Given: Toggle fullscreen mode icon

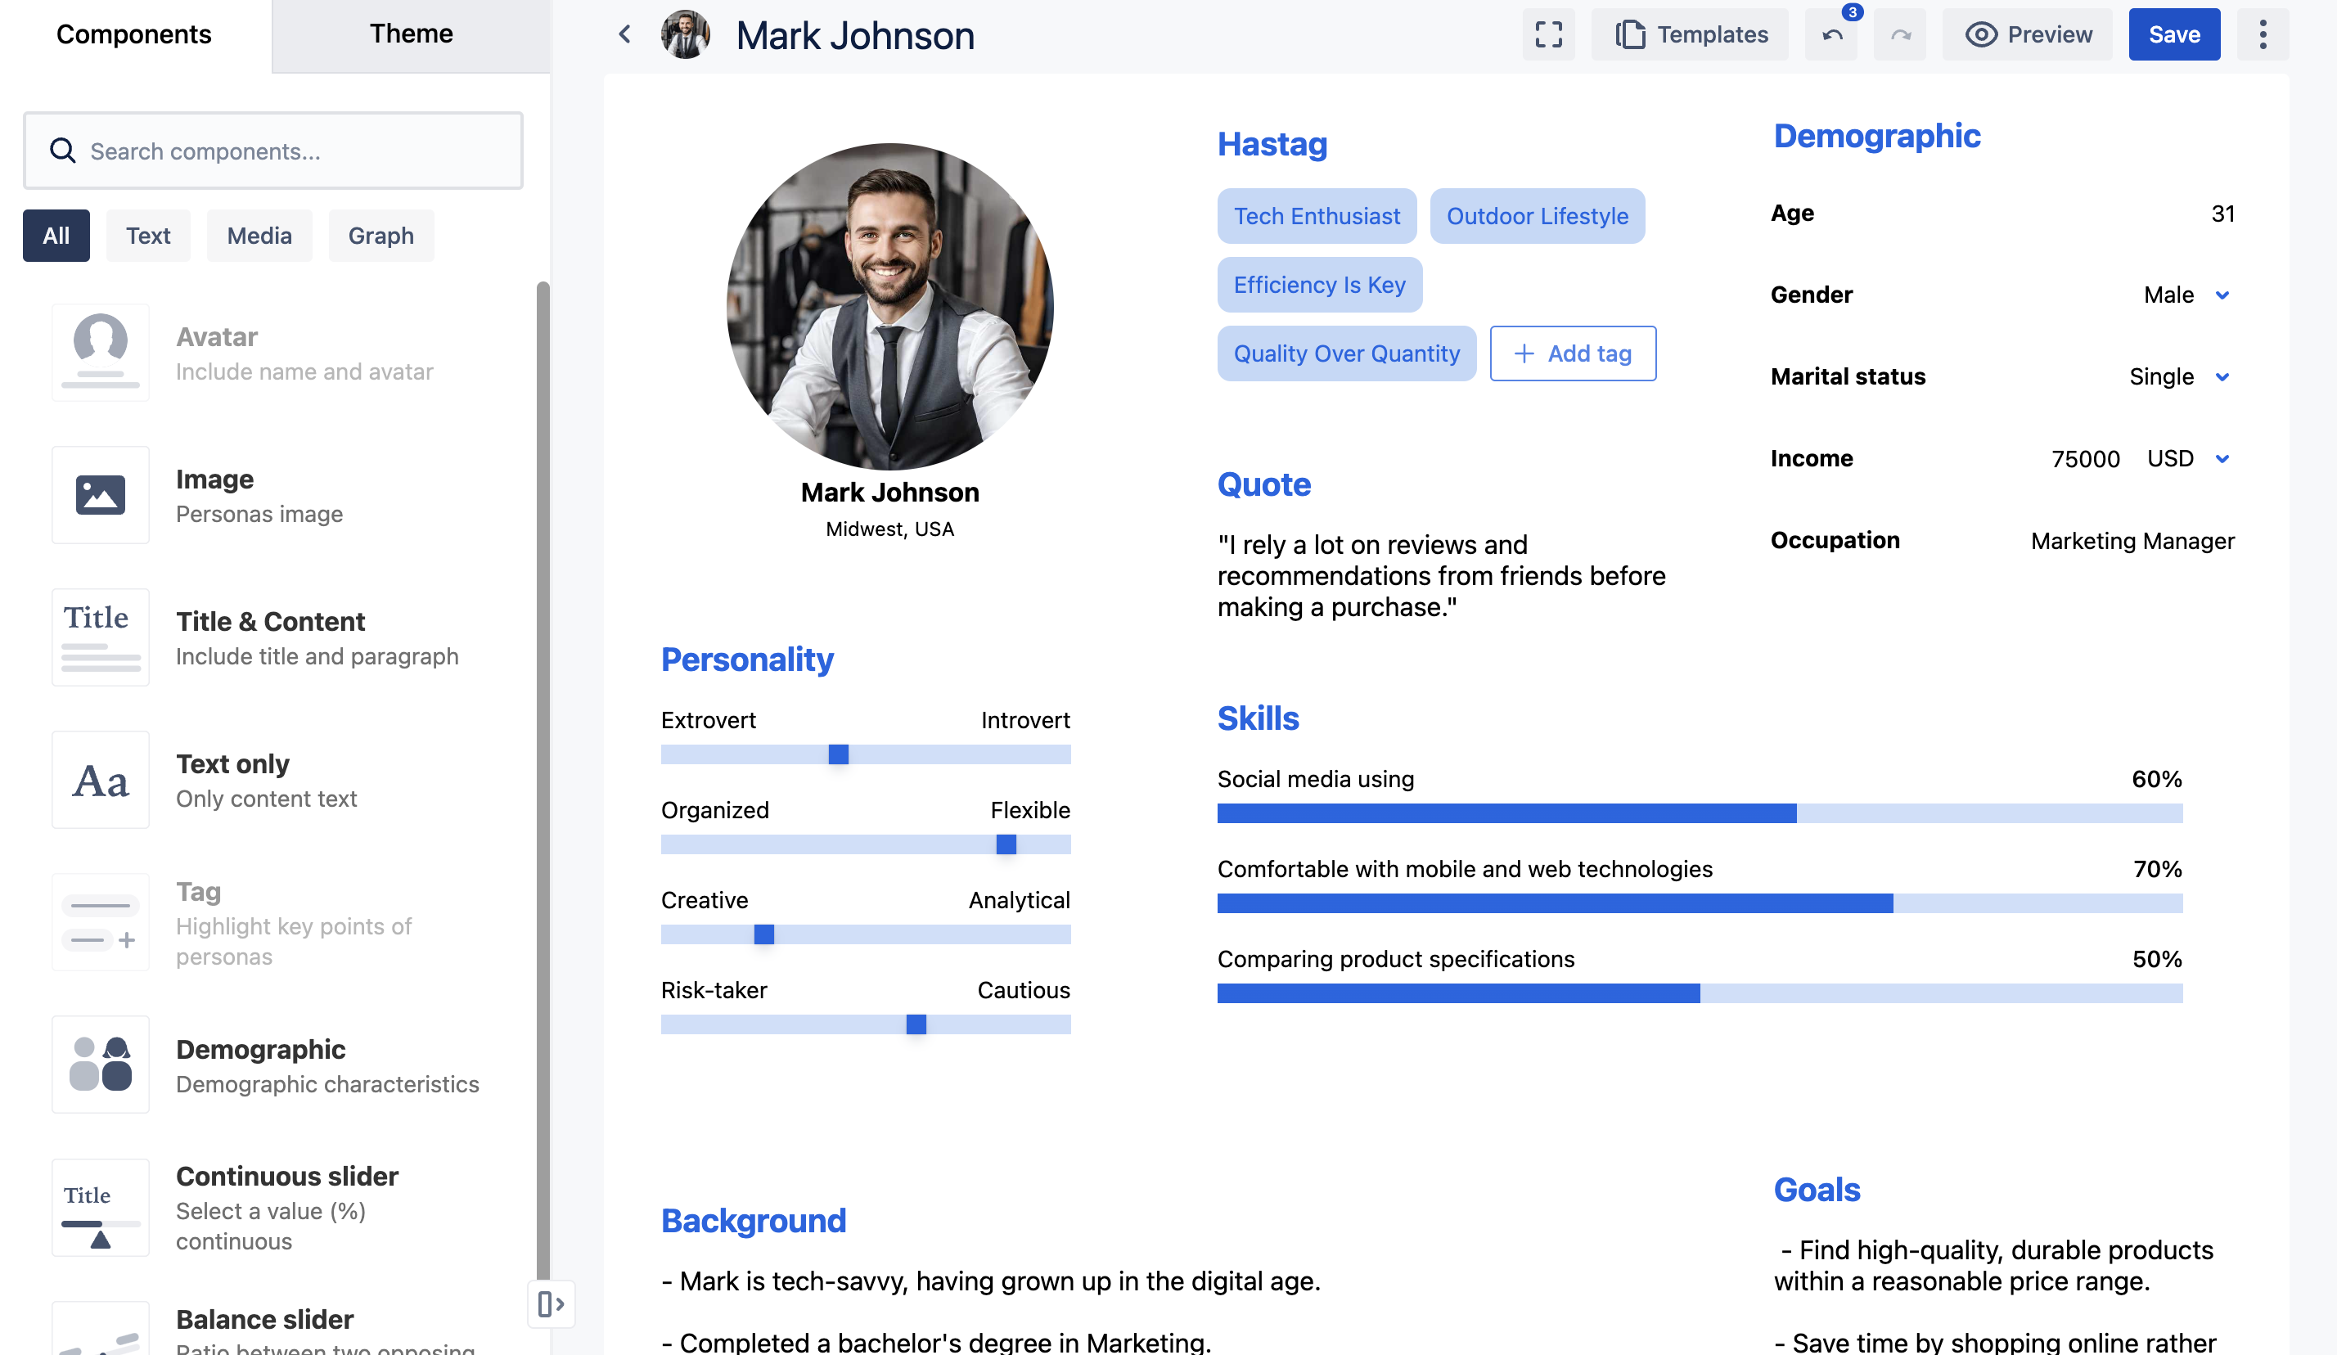Looking at the screenshot, I should pyautogui.click(x=1548, y=34).
